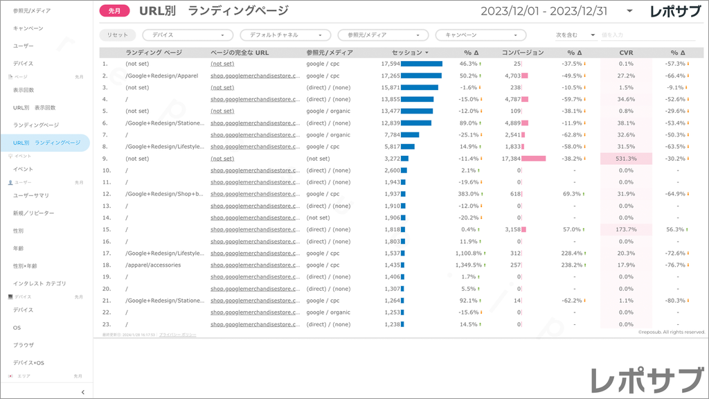Open ユーザーサマリ page in sidebar
The height and width of the screenshot is (399, 709).
31,195
